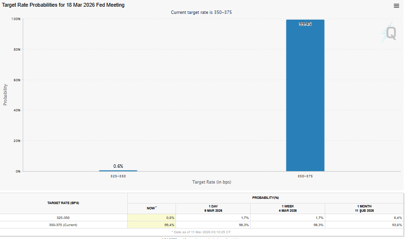This screenshot has height=239, width=407.
Task: Select the 1 DAY column header
Action: (213, 208)
